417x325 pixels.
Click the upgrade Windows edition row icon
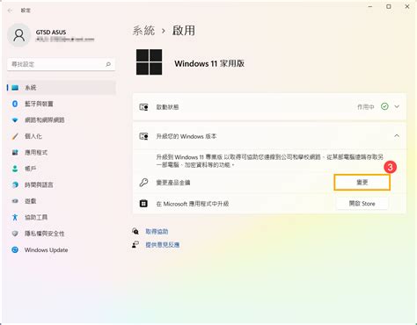(x=143, y=136)
